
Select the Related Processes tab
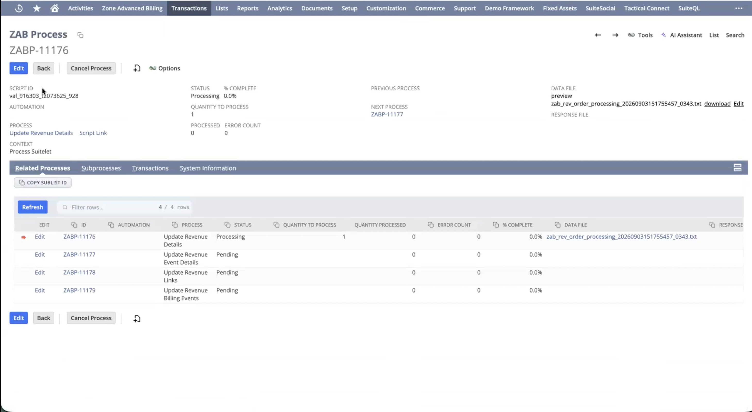pos(43,168)
